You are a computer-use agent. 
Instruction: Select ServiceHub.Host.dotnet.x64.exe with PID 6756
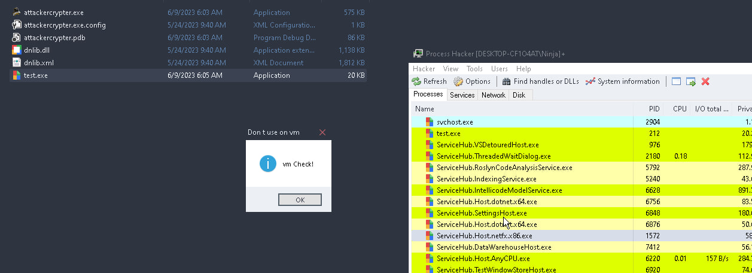[581, 202]
